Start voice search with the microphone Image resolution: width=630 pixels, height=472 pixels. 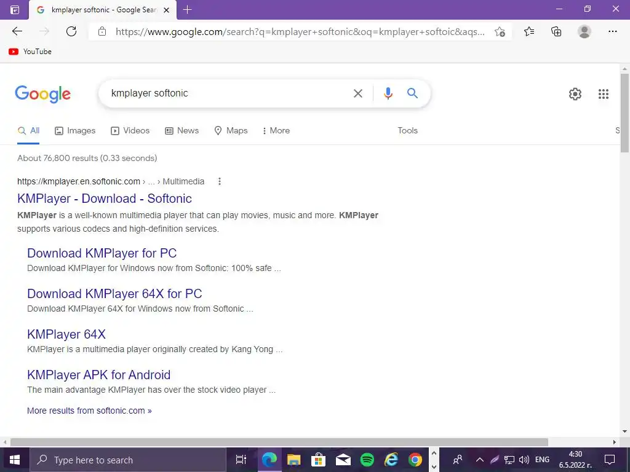click(388, 93)
